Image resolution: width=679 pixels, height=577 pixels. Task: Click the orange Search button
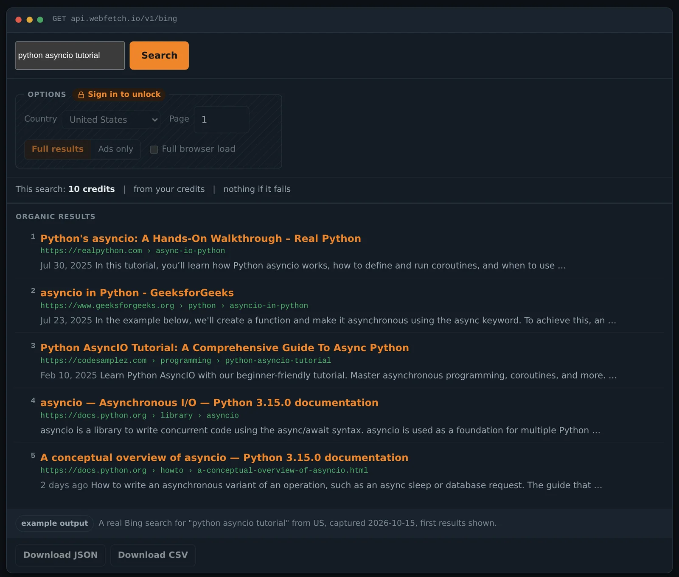point(159,56)
